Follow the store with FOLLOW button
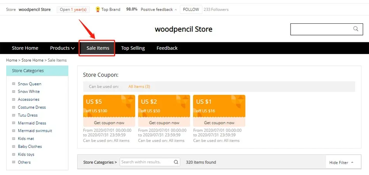 tap(191, 10)
